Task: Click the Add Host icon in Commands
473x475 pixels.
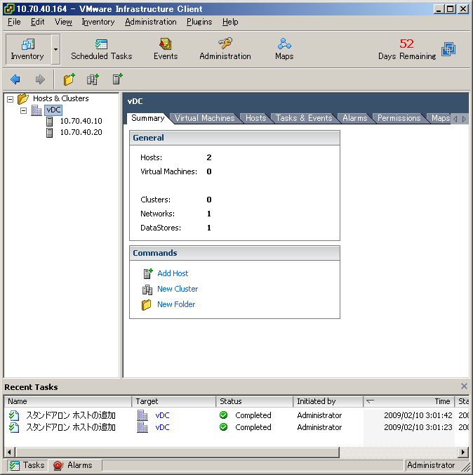Action: click(147, 273)
